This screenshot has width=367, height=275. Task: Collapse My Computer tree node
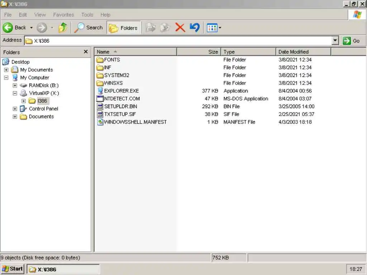[x=6, y=78]
